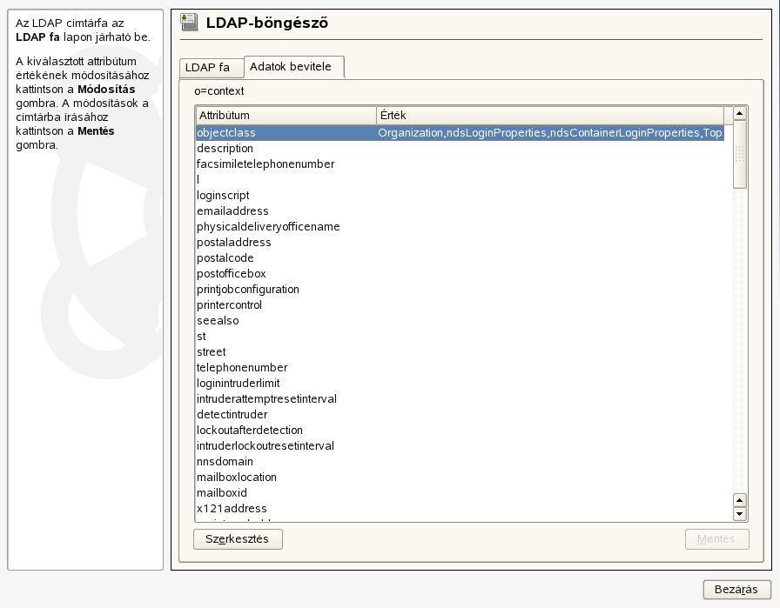Switch to the LDAP fa tab

212,68
